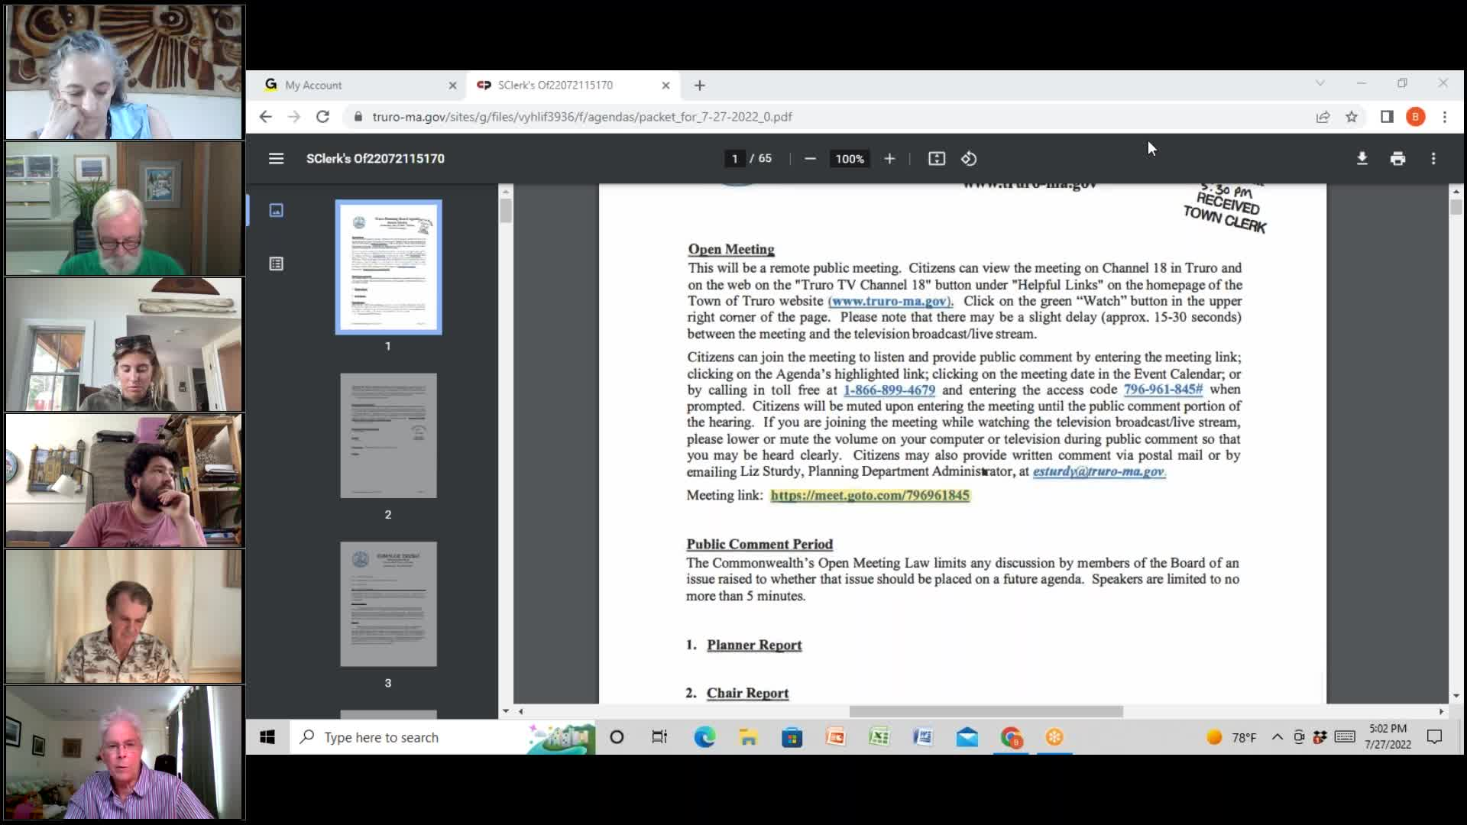This screenshot has height=825, width=1467.
Task: Show hidden system tray icons
Action: (1277, 737)
